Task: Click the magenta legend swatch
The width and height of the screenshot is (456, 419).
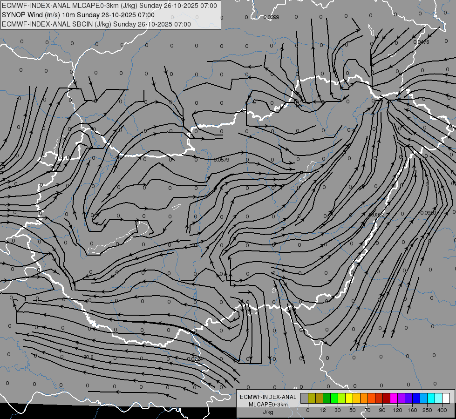Action: [x=394, y=398]
